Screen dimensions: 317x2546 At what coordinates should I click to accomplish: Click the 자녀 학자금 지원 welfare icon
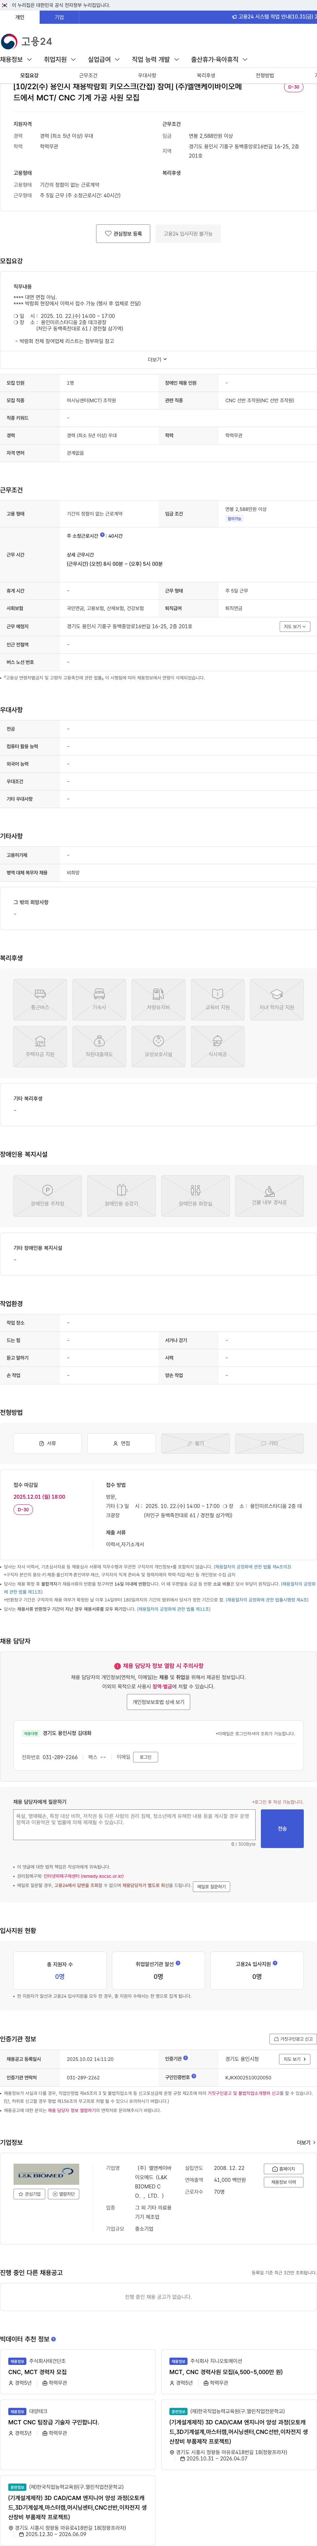(276, 999)
